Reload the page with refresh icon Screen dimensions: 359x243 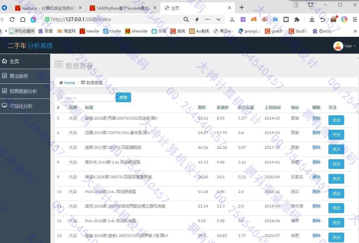[x=12, y=20]
